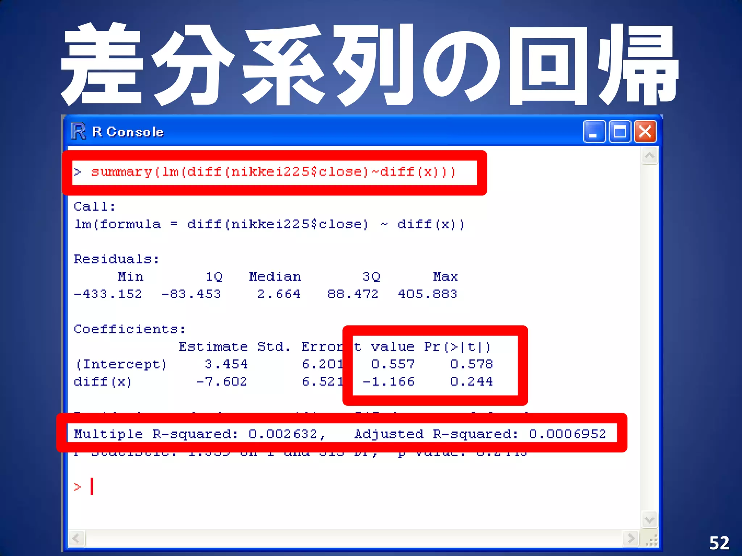Click the 'Coefficients:' heading
Image resolution: width=742 pixels, height=556 pixels.
pos(129,329)
